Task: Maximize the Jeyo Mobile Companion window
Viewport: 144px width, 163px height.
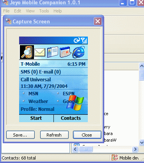Action: 132,3
